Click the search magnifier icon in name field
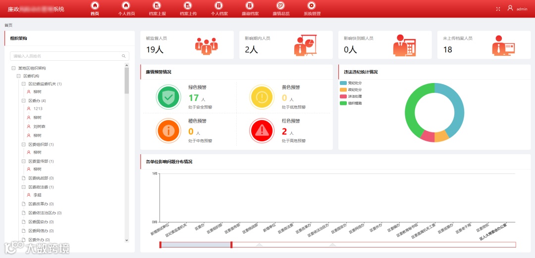The height and width of the screenshot is (258, 535). click(123, 56)
